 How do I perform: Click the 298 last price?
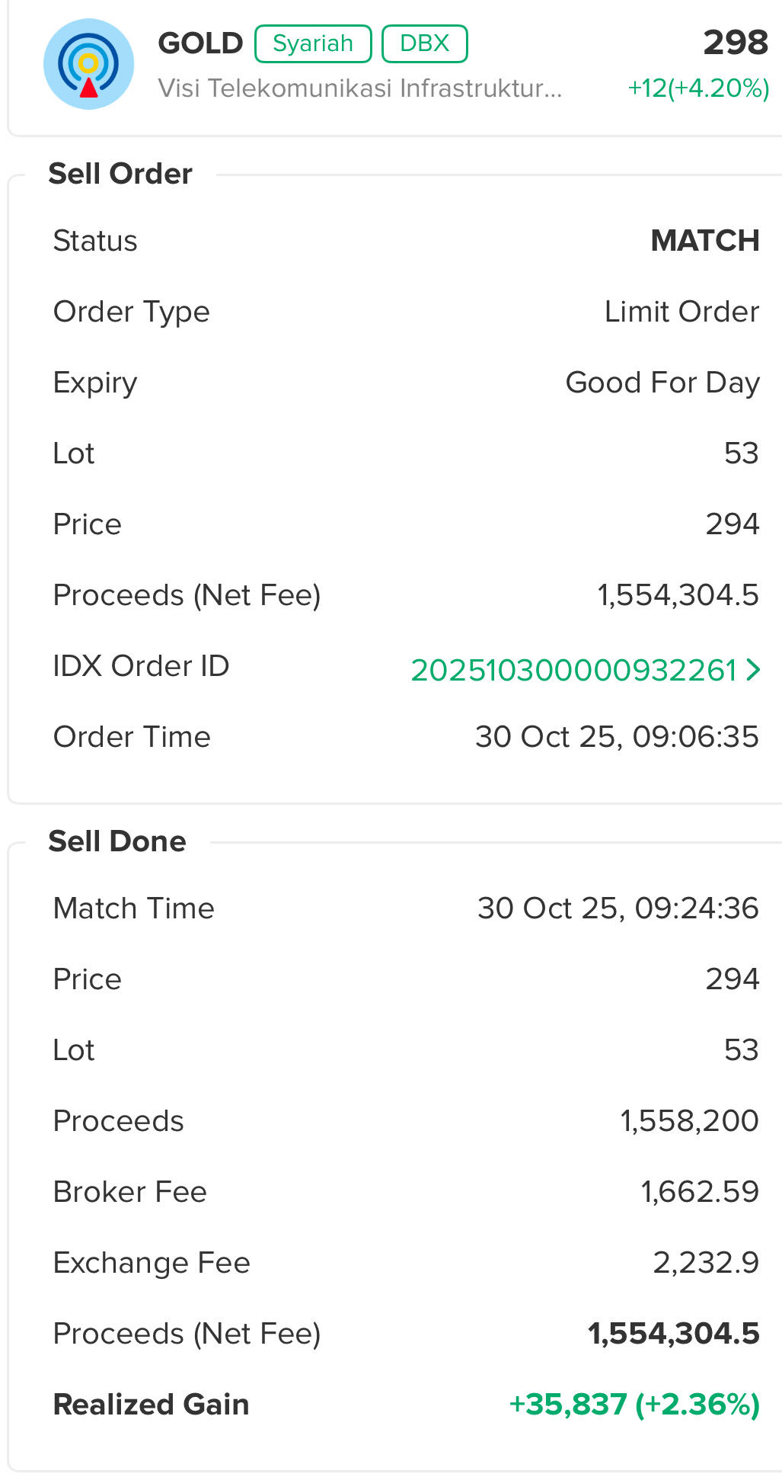pyautogui.click(x=735, y=43)
